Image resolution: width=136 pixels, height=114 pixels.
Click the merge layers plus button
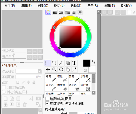coord(12,104)
